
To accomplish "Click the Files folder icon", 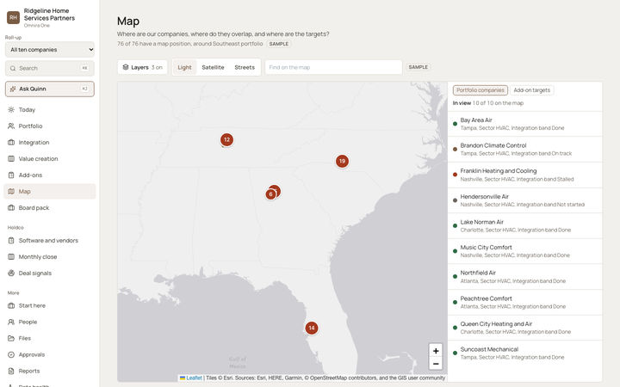I will pyautogui.click(x=11, y=339).
